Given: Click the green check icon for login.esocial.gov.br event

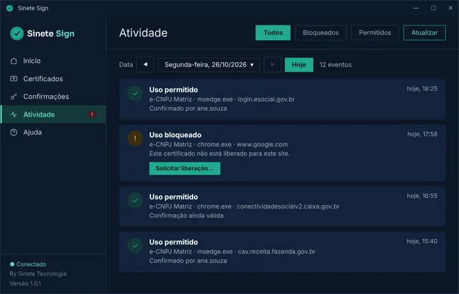Looking at the screenshot, I should (135, 93).
